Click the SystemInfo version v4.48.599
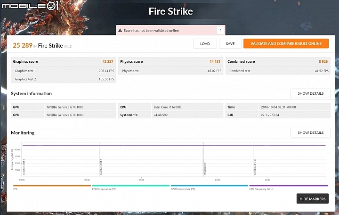The width and height of the screenshot is (339, 215). [161, 115]
